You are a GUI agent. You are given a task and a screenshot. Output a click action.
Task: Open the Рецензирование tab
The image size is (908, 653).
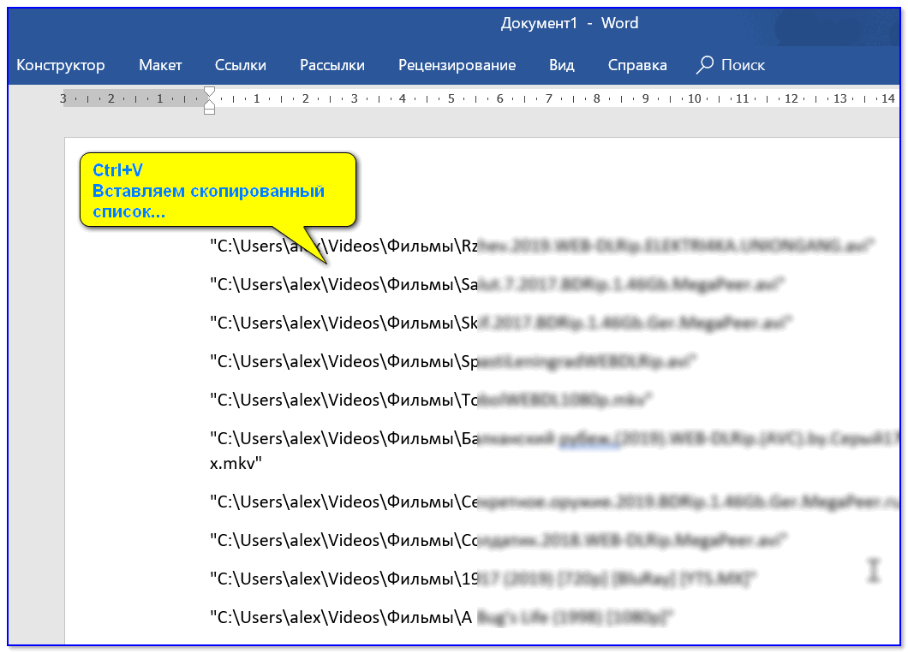point(457,65)
